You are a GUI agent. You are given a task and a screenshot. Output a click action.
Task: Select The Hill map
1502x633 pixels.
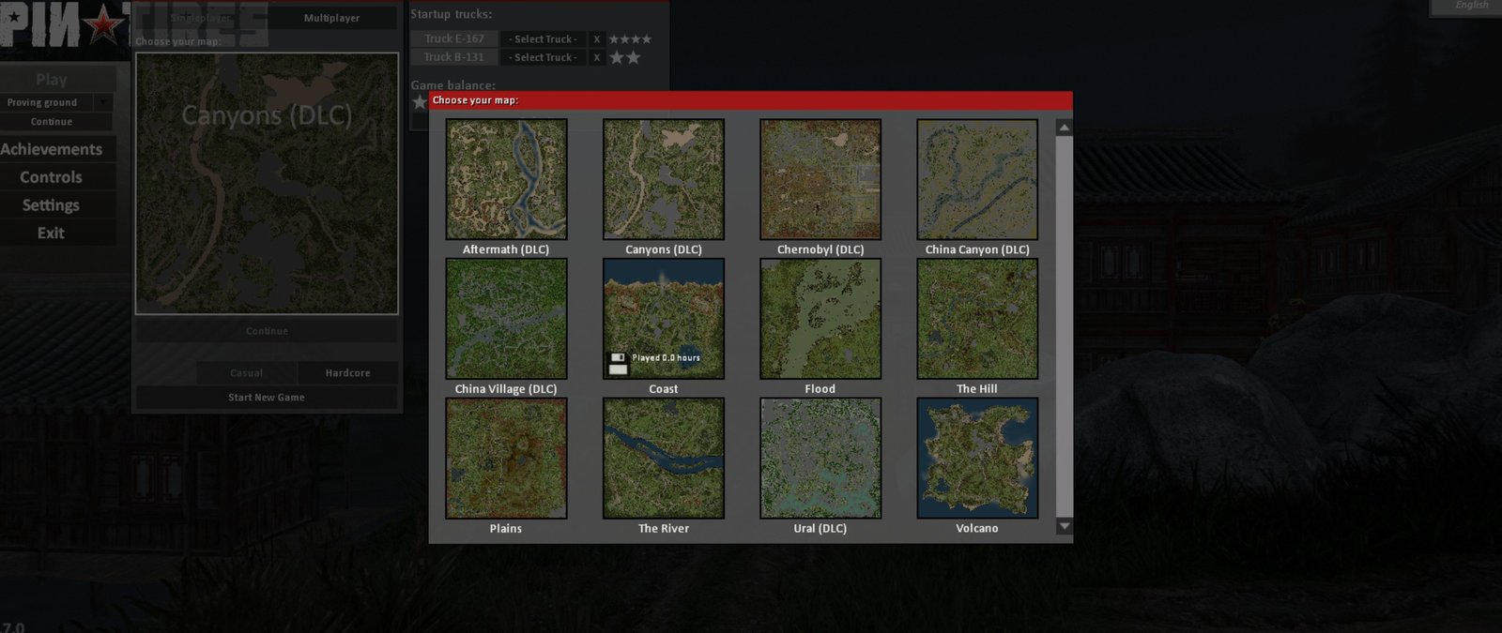[977, 319]
